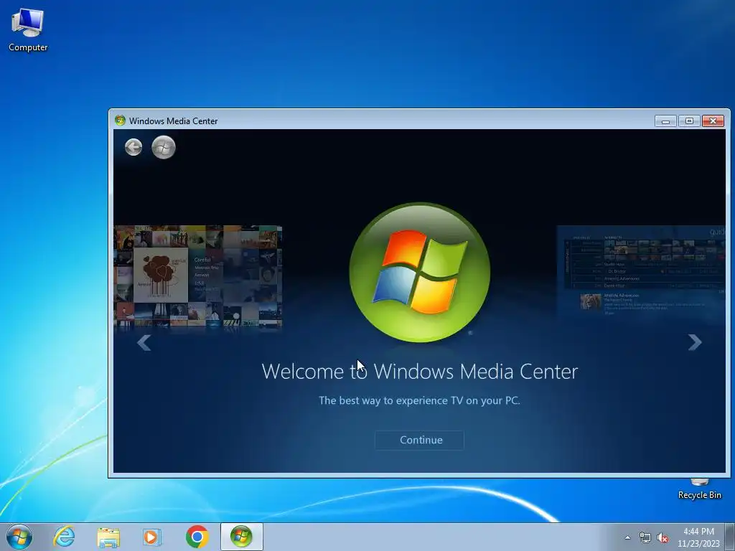Close the Windows Media Center window

pyautogui.click(x=713, y=121)
